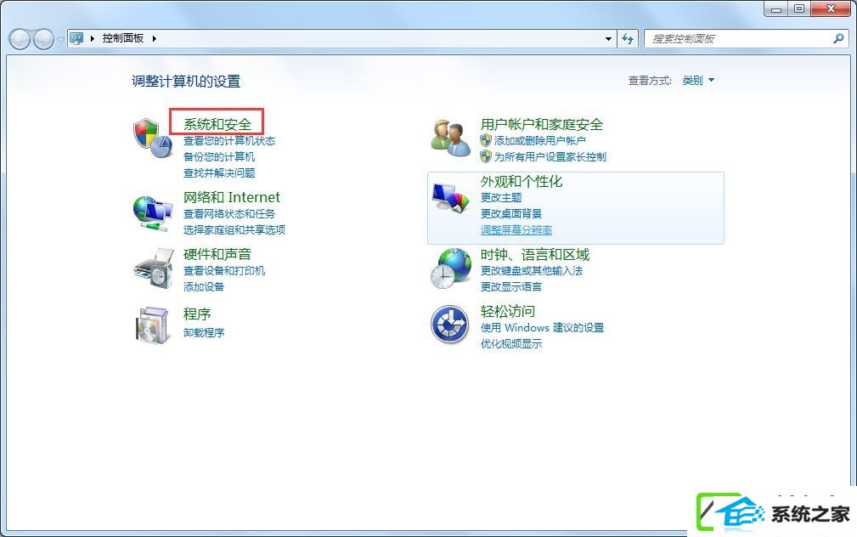The width and height of the screenshot is (857, 537).
Task: Click shield icon beside 为所有用户设置家长控制
Action: [x=486, y=157]
